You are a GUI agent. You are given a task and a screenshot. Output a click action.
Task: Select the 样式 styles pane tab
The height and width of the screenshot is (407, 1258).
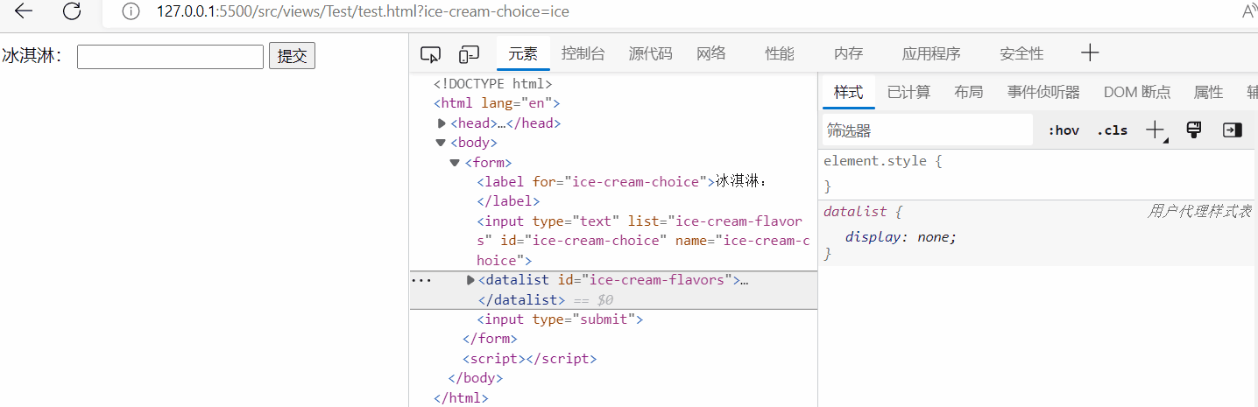coord(848,92)
